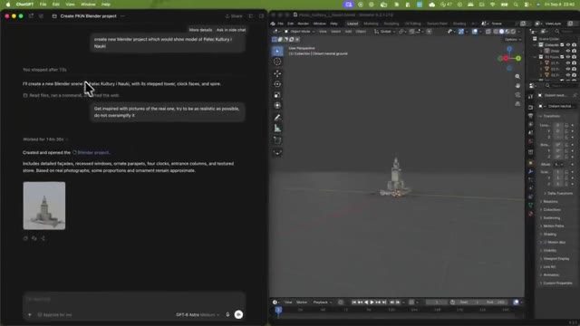Viewport: 580px width, 326px height.
Task: Toggle the camera view icon in viewport
Action: pos(517,95)
